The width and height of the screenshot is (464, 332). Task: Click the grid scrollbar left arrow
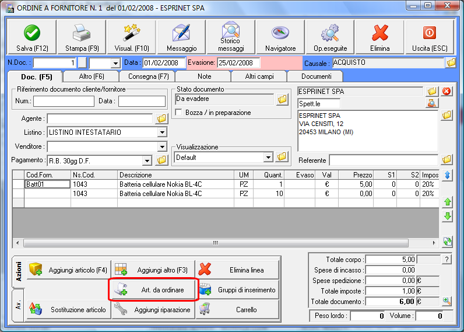pyautogui.click(x=17, y=243)
